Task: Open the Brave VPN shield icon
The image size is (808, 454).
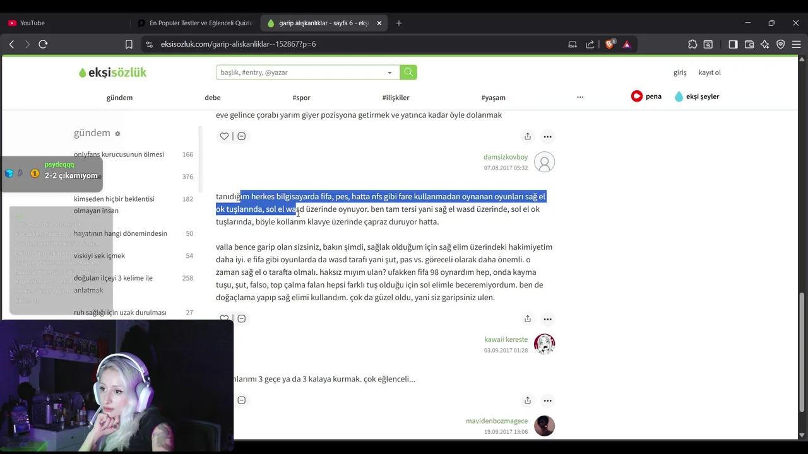Action: coord(781,44)
